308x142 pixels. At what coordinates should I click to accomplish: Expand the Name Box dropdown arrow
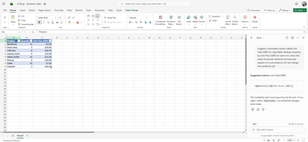19,32
